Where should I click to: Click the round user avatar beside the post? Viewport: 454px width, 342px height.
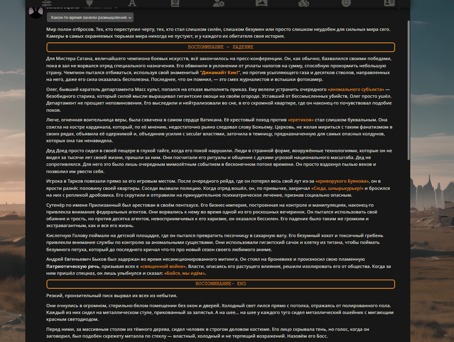click(x=36, y=12)
